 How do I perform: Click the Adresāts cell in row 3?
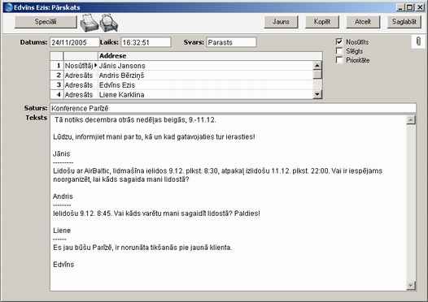[81, 85]
